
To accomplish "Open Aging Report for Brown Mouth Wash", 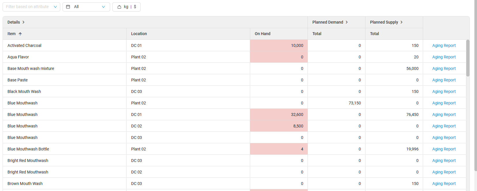I will [x=444, y=184].
